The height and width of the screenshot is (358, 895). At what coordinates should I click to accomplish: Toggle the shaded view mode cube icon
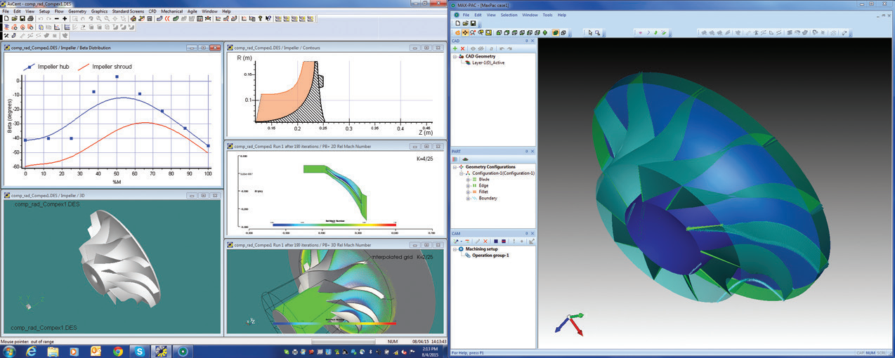[x=556, y=32]
